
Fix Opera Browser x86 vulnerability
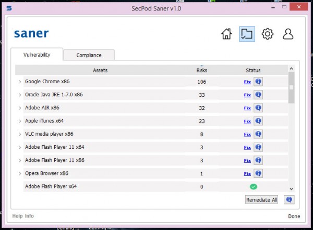247,174
